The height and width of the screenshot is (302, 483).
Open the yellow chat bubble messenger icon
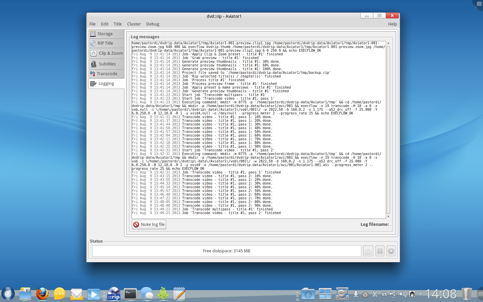pyautogui.click(x=59, y=294)
